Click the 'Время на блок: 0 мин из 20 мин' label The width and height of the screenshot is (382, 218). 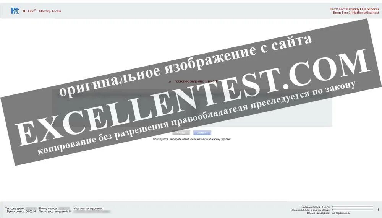pyautogui.click(x=310, y=210)
